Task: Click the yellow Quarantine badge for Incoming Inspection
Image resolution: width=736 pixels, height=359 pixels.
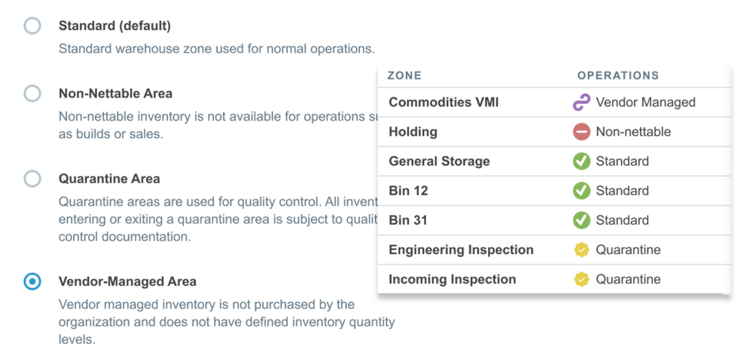Action: (x=581, y=280)
